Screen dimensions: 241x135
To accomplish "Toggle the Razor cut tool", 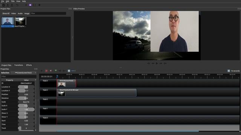I will click(51, 71).
